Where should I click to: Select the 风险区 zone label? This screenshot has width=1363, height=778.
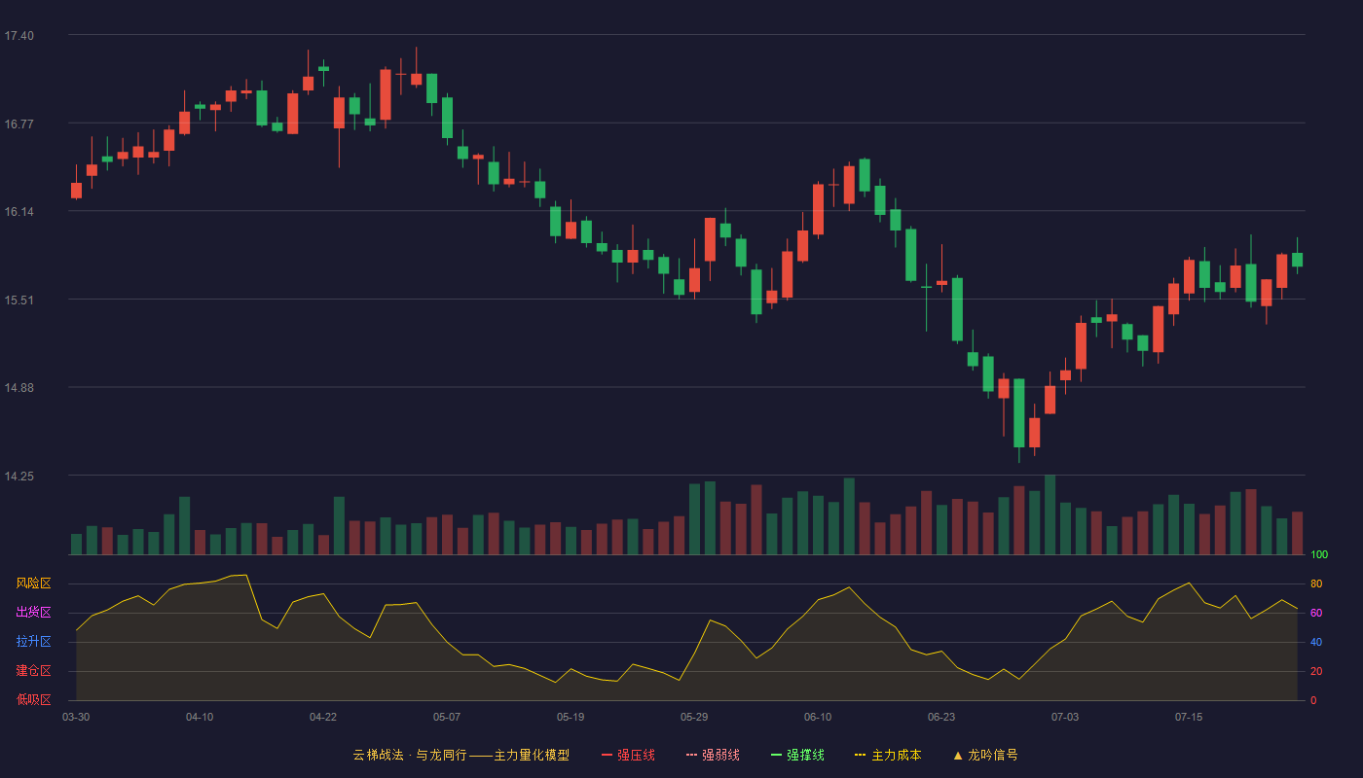(x=33, y=583)
